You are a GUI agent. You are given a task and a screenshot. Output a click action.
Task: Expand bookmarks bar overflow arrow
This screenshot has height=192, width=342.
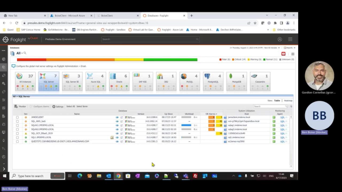[268, 30]
